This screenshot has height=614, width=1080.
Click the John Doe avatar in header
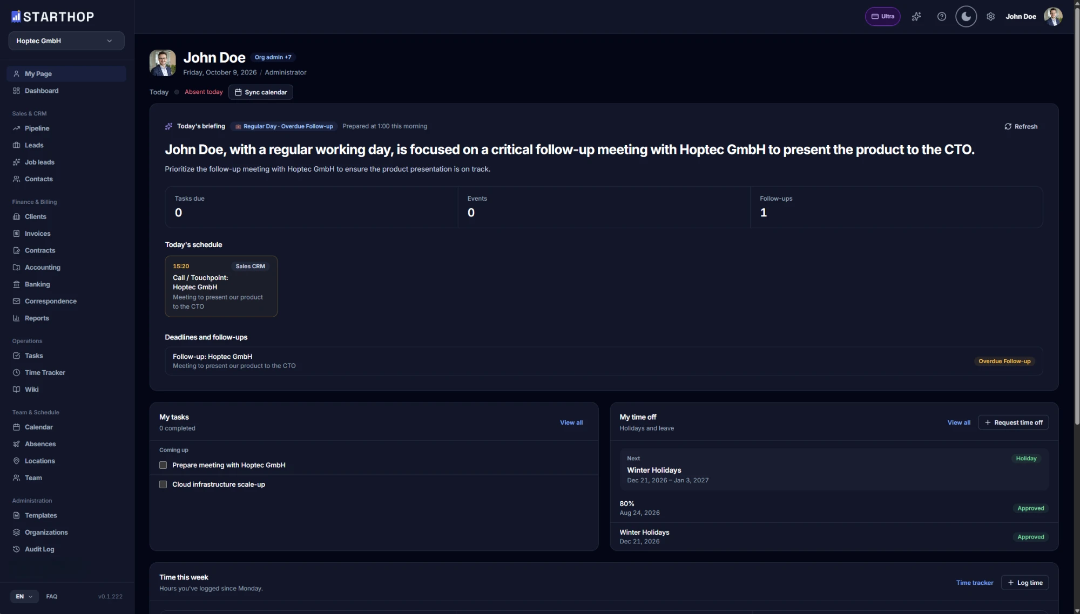click(x=1053, y=17)
